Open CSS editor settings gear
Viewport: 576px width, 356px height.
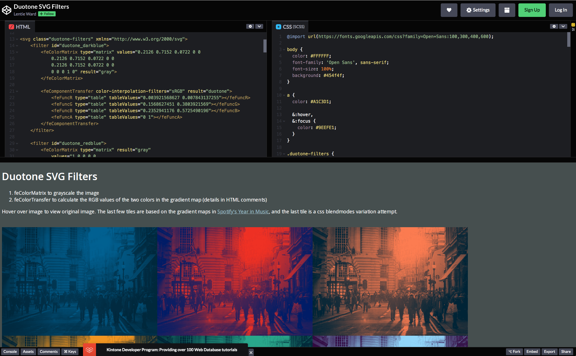coord(554,26)
